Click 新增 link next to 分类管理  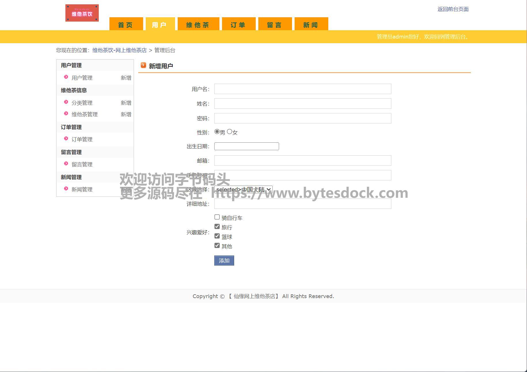click(126, 103)
